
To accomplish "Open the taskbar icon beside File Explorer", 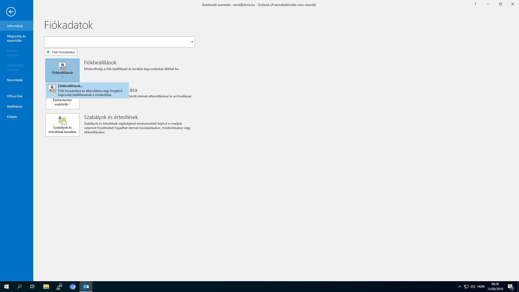I will pos(59,287).
